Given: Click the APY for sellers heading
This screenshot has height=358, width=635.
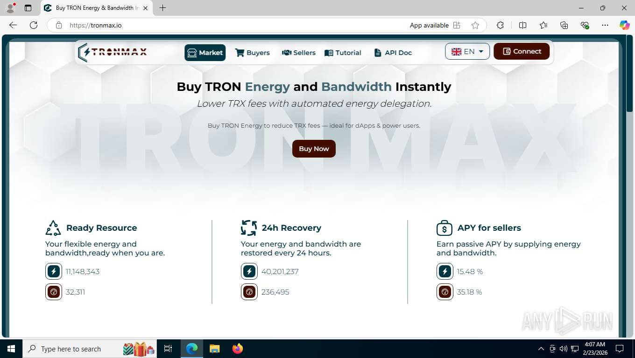Looking at the screenshot, I should (489, 228).
